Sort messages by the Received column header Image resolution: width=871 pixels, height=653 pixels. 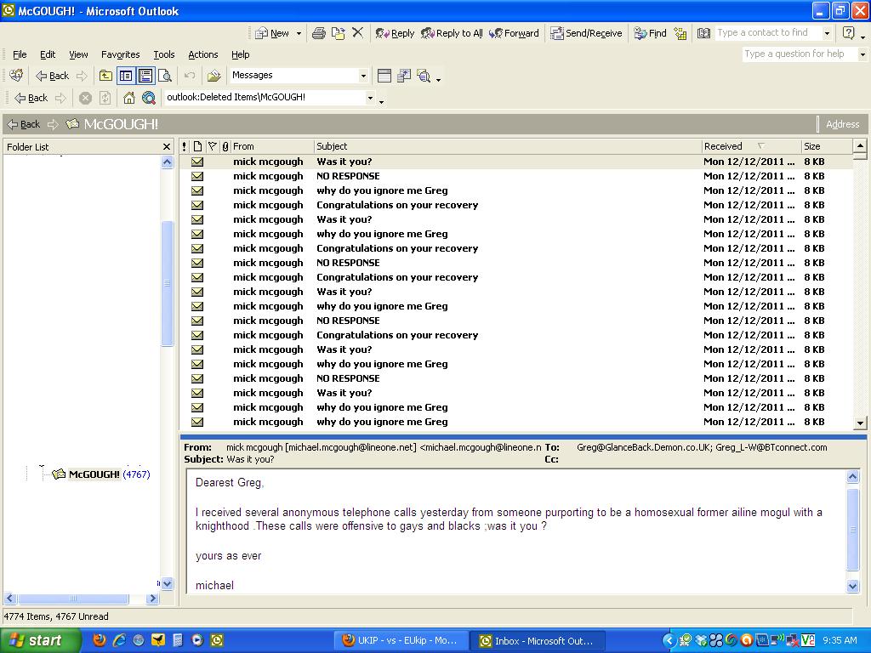[x=752, y=146]
